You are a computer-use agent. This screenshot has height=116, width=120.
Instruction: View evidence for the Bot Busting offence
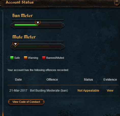pos(110,91)
